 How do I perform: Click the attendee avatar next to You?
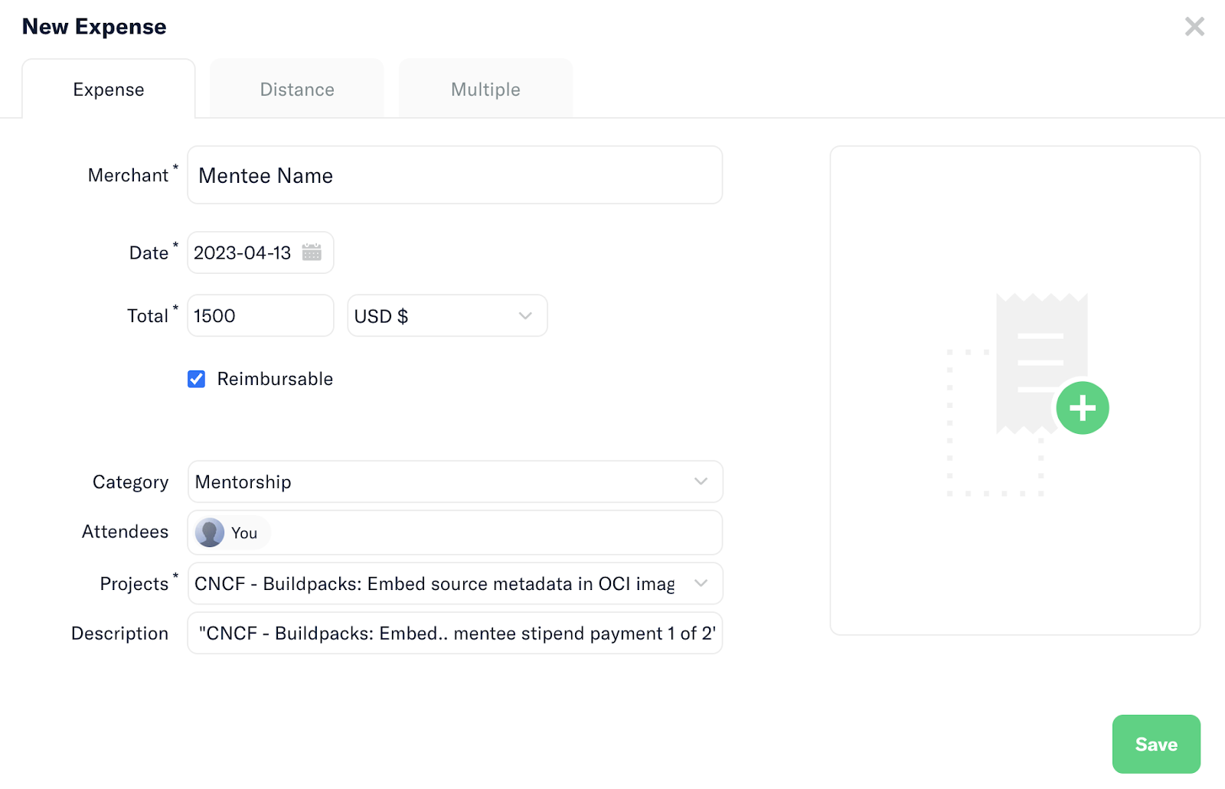(210, 533)
